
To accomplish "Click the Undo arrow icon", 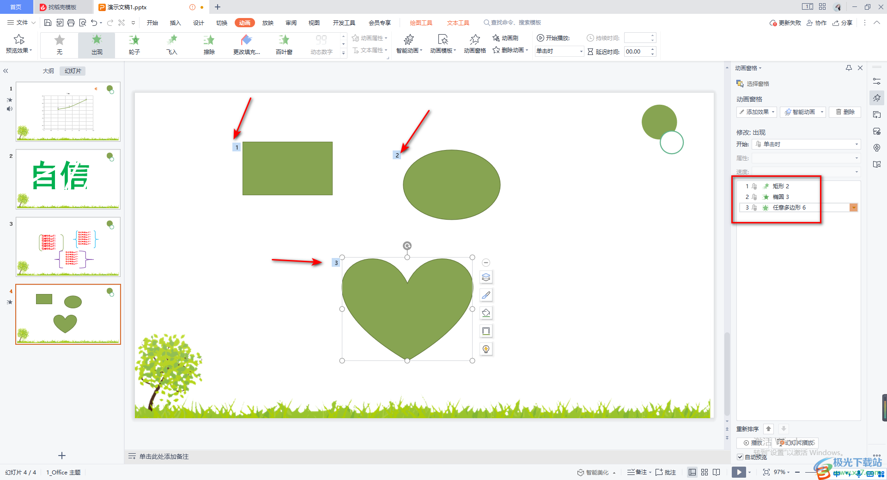I will (x=94, y=23).
